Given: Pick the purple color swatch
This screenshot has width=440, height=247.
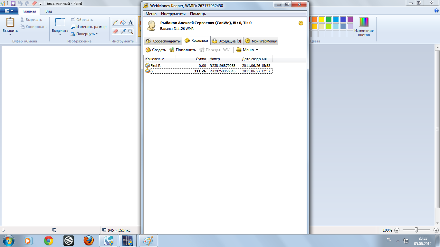Looking at the screenshot, I should [x=350, y=20].
